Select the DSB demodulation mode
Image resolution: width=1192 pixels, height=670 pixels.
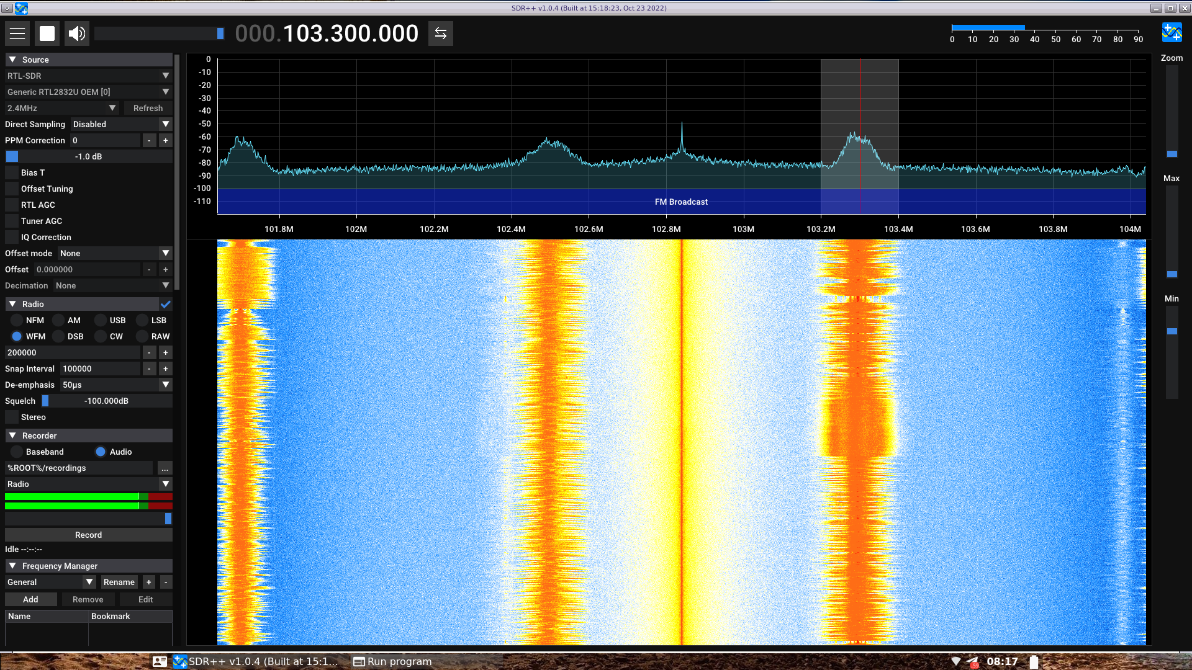[x=58, y=337]
